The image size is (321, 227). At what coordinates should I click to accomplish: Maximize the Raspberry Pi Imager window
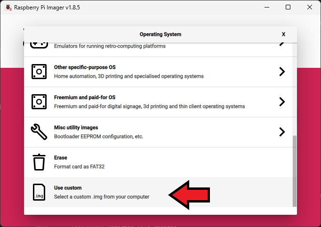[288, 8]
